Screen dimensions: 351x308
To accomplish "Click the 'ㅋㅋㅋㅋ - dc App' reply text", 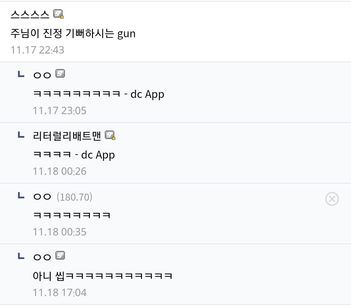I will pyautogui.click(x=74, y=155).
